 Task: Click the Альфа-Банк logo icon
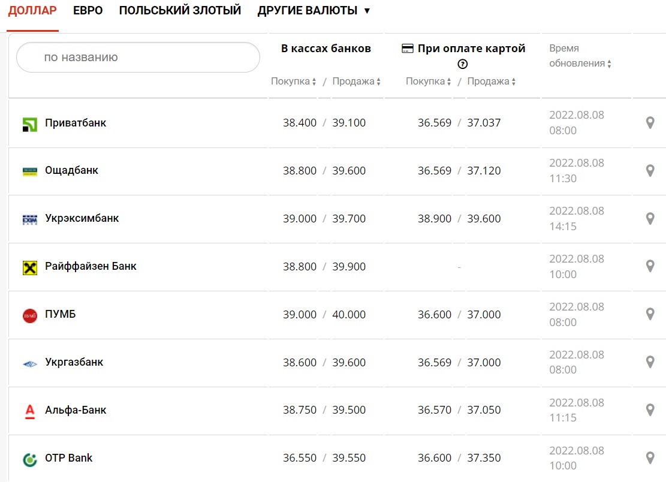click(30, 411)
